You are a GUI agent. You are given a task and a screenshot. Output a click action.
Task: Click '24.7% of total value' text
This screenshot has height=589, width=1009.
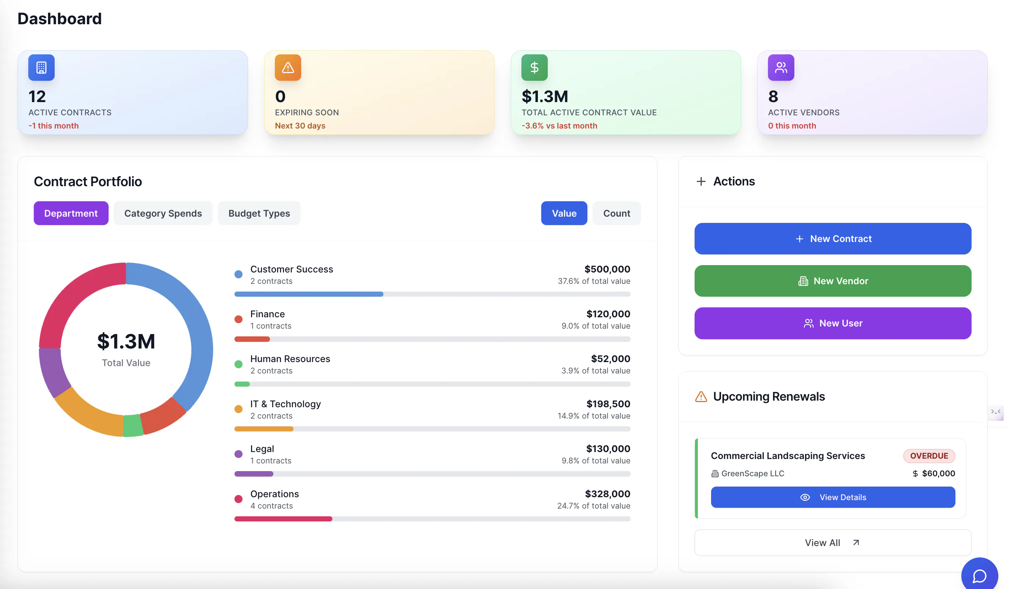[x=594, y=506]
